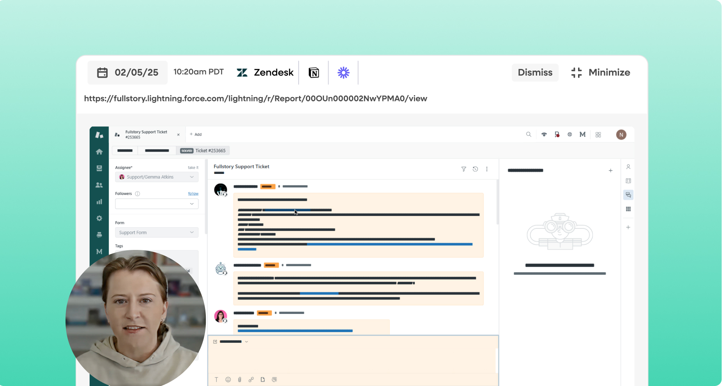The image size is (725, 386).
Task: Click the M icon in top header
Action: pos(583,135)
